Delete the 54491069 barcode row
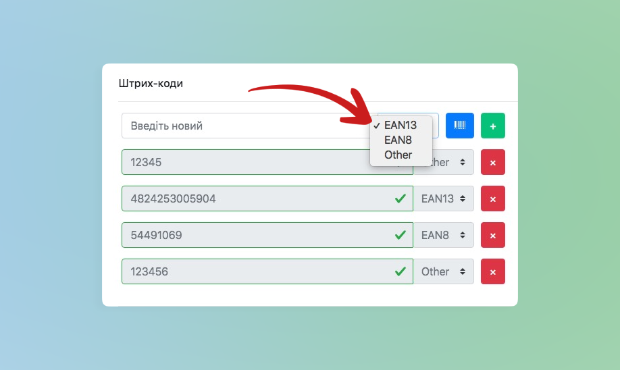Screen dimensions: 620x370 pos(492,235)
